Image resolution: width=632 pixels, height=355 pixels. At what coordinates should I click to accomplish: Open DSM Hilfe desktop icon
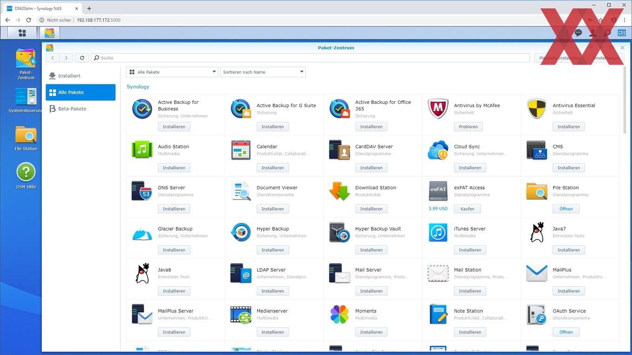coord(26,176)
